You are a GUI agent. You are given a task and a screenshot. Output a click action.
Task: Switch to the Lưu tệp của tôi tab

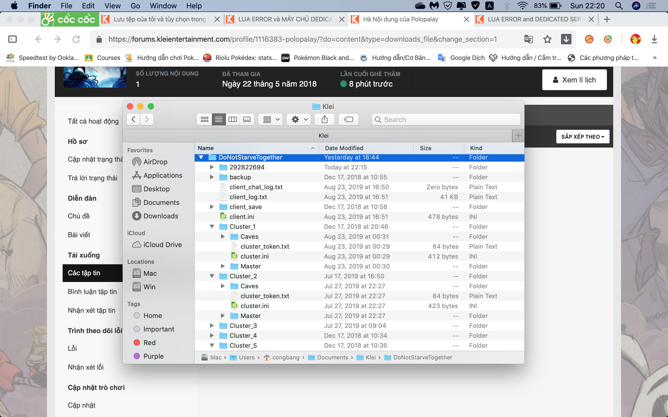pos(159,19)
